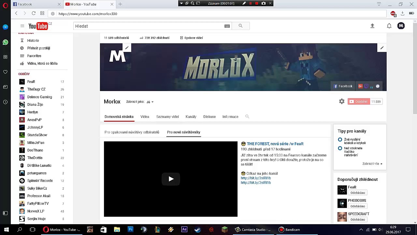
Task: Open After Effects from the taskbar
Action: [x=184, y=229]
